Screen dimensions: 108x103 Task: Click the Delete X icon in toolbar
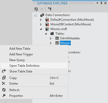coord(42,9)
